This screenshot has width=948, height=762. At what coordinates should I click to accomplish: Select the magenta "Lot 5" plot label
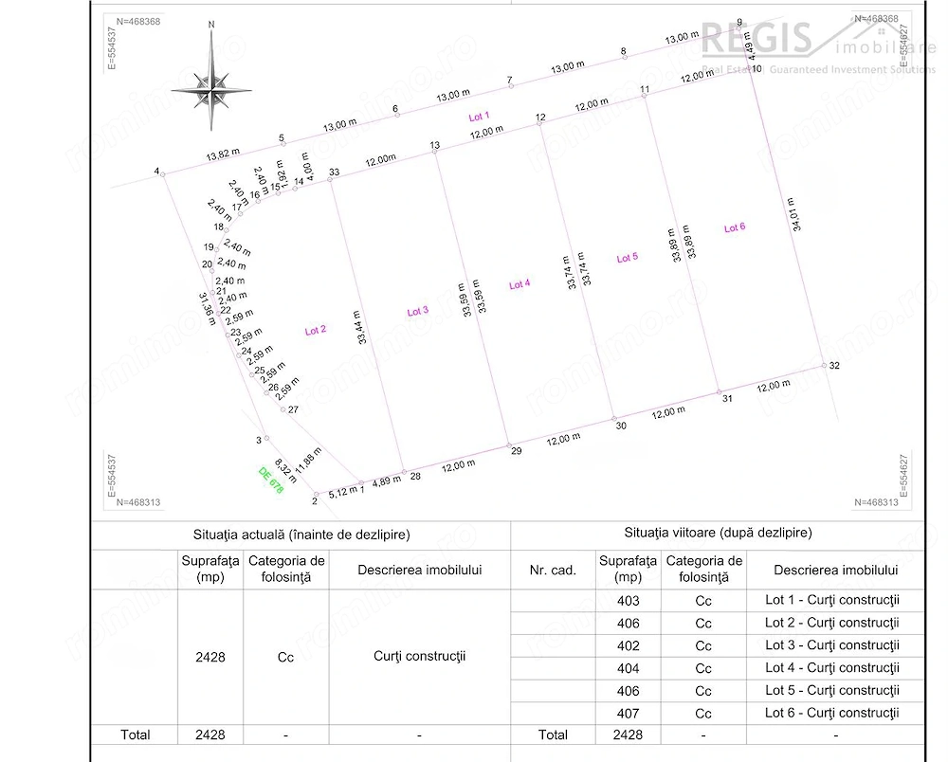click(x=627, y=258)
